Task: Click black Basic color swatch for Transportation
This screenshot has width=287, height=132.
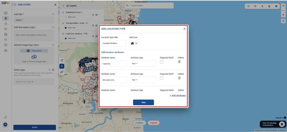Action: pos(66,28)
